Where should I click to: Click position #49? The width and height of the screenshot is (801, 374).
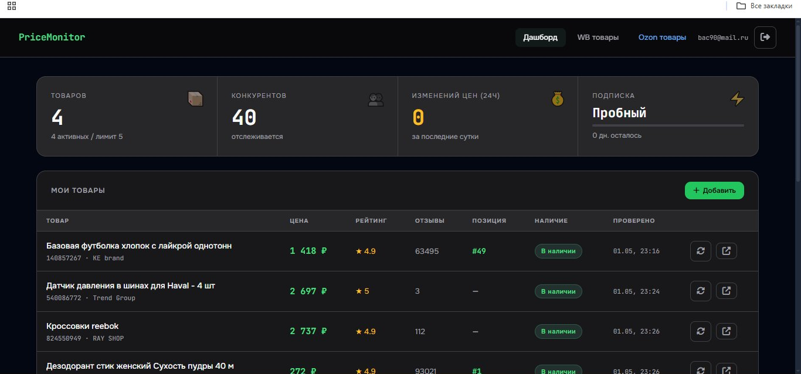479,251
